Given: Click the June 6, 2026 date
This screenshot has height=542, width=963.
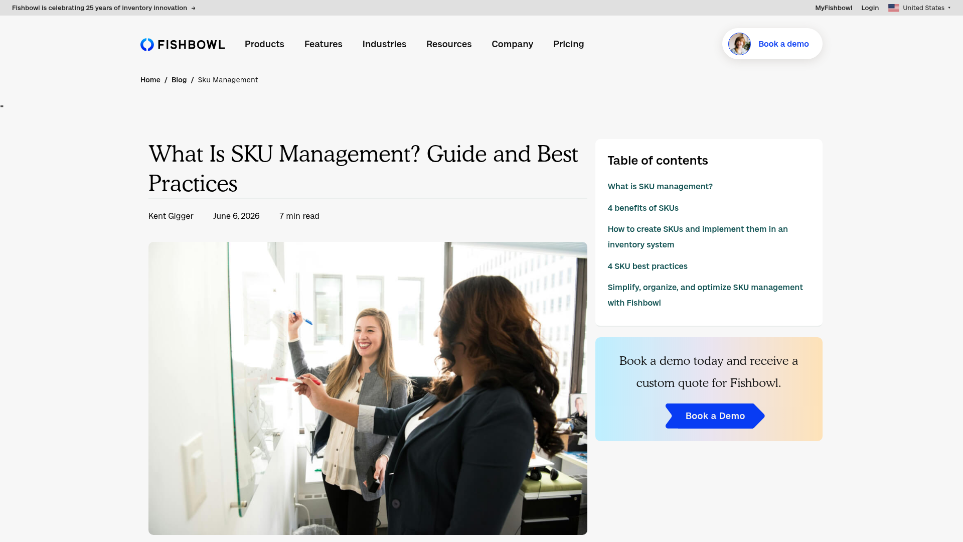Looking at the screenshot, I should pyautogui.click(x=236, y=216).
